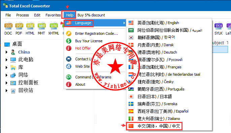This screenshot has width=231, height=133.
Task: Click the red info icon beside Hot Offer
Action: point(69,48)
